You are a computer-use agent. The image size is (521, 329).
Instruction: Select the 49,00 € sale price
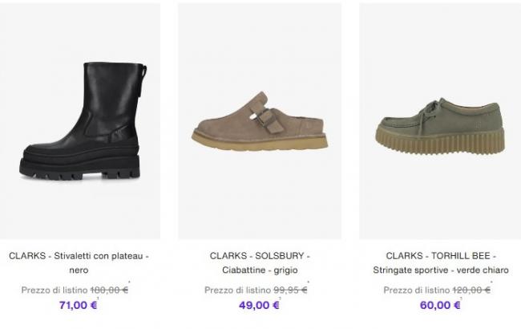coord(256,304)
